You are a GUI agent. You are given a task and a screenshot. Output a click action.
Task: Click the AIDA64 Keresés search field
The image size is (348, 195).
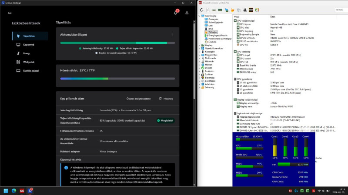click(x=341, y=10)
